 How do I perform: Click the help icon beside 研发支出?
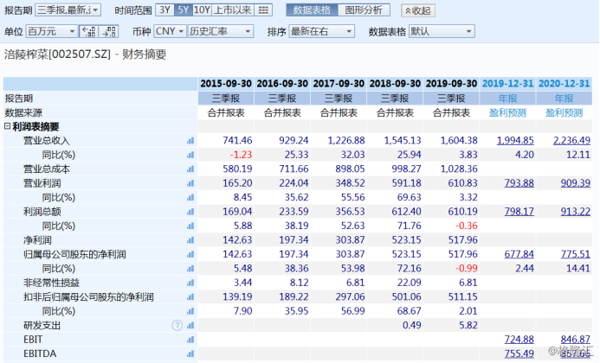(x=177, y=325)
